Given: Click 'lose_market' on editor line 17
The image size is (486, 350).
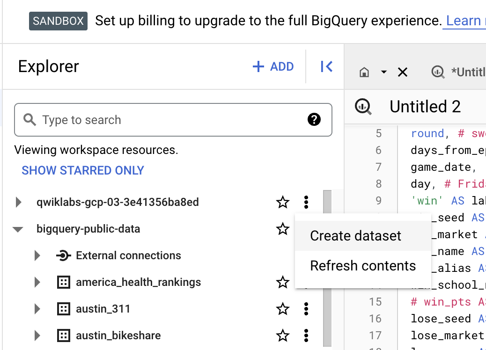Looking at the screenshot, I should [x=448, y=335].
